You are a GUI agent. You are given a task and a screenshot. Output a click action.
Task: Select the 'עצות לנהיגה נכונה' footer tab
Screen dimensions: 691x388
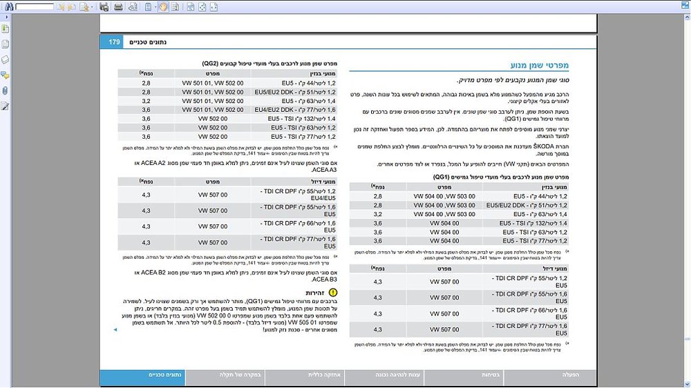point(384,378)
